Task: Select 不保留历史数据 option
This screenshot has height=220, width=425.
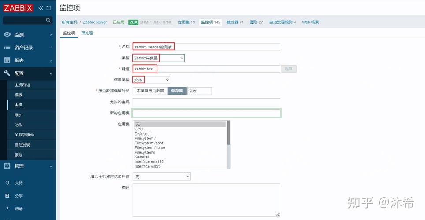Action: tap(150, 91)
